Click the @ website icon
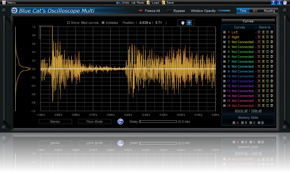This screenshot has width=290, height=172. point(285,2)
